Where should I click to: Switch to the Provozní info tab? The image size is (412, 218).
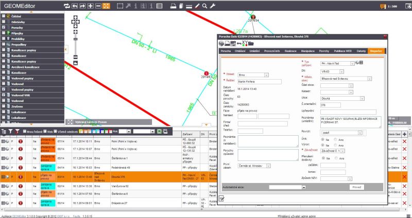272,51
